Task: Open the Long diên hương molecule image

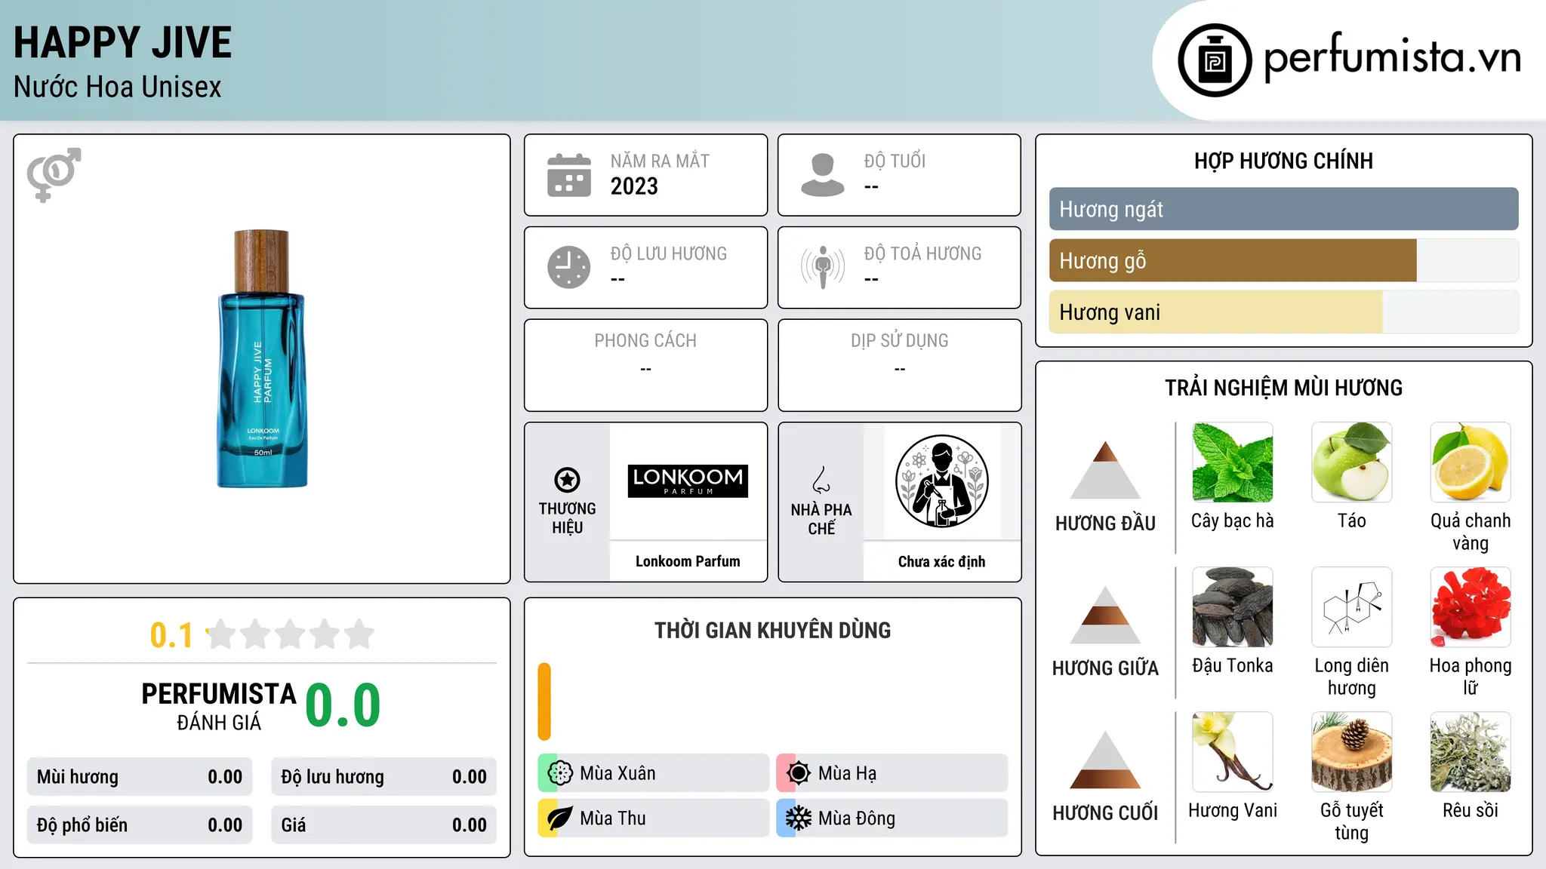Action: [x=1351, y=607]
